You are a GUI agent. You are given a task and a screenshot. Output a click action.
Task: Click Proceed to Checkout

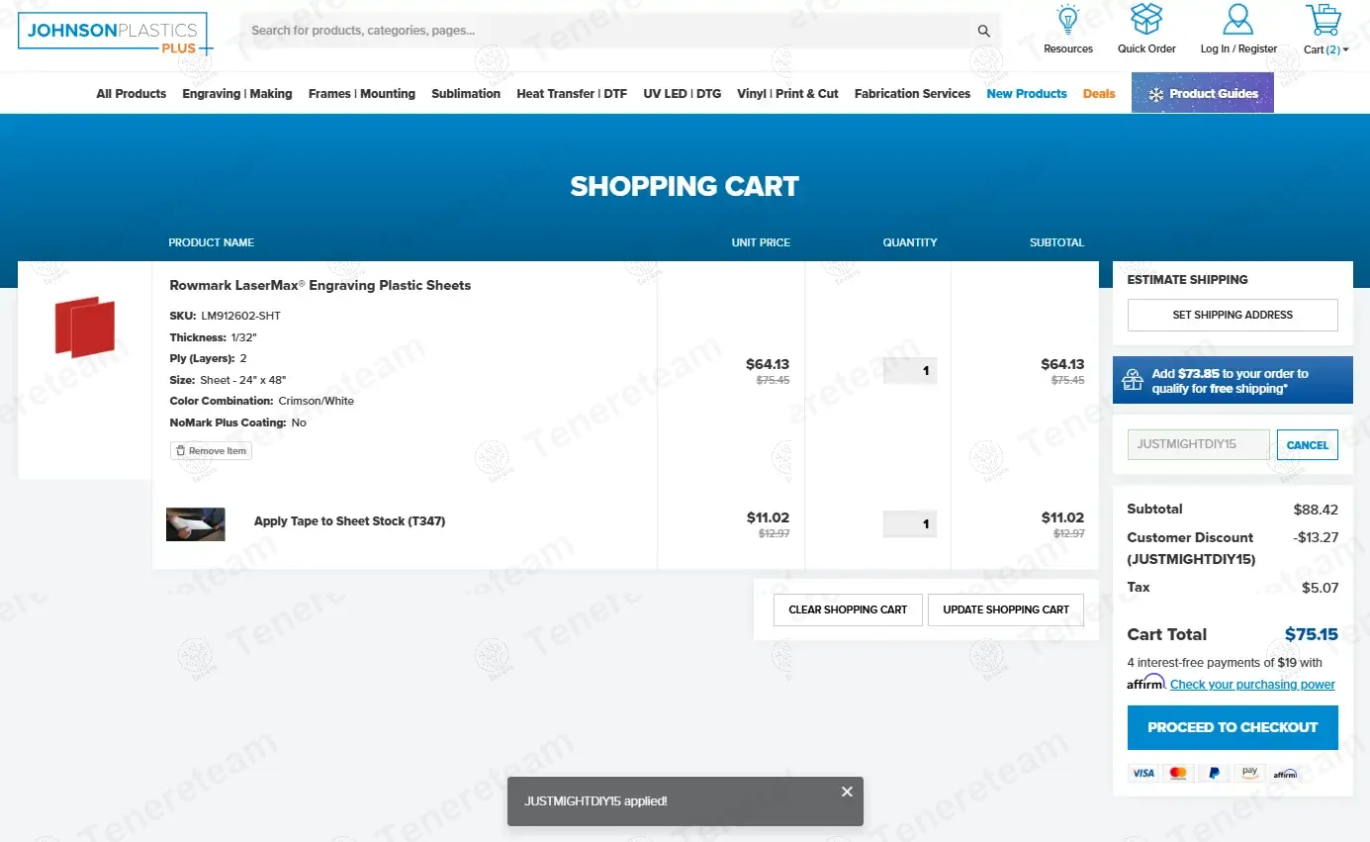1233,727
